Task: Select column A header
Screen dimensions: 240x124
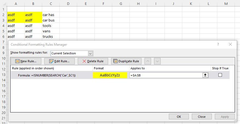Action: [x=16, y=4]
